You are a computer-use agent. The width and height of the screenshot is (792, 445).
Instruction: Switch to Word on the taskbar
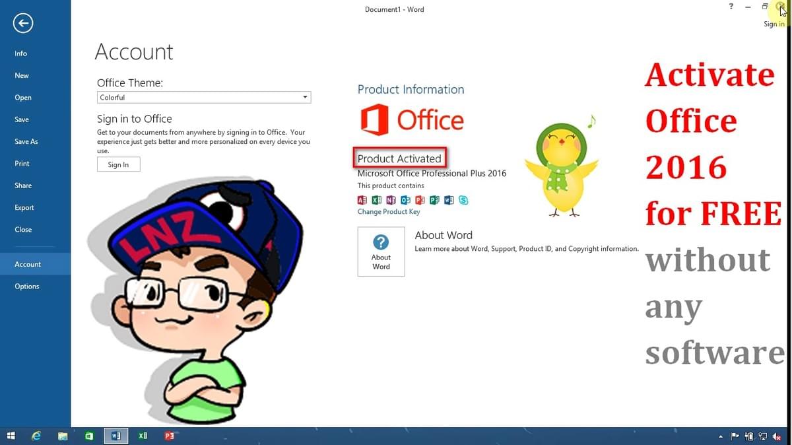click(116, 436)
